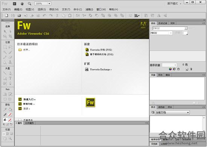This screenshot has height=147, width=207.
Task: Click the Open file toolbar icon
Action: click(19, 15)
